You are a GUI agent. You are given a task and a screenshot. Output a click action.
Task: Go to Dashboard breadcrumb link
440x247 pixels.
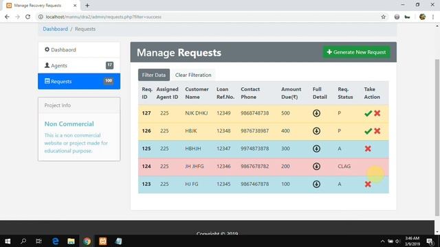tap(55, 29)
